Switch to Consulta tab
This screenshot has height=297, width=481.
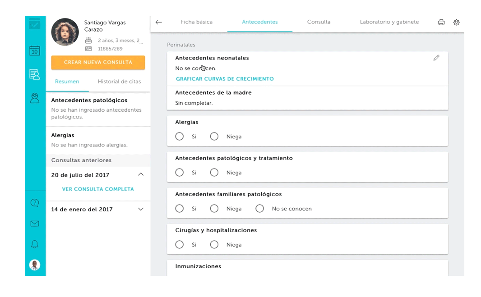point(319,22)
